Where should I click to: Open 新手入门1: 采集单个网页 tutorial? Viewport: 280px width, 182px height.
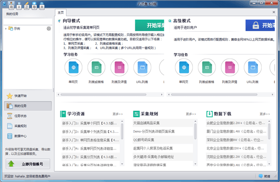tap(91, 123)
